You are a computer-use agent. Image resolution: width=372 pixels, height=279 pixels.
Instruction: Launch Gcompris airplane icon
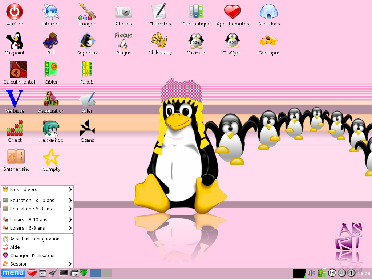[x=269, y=40]
